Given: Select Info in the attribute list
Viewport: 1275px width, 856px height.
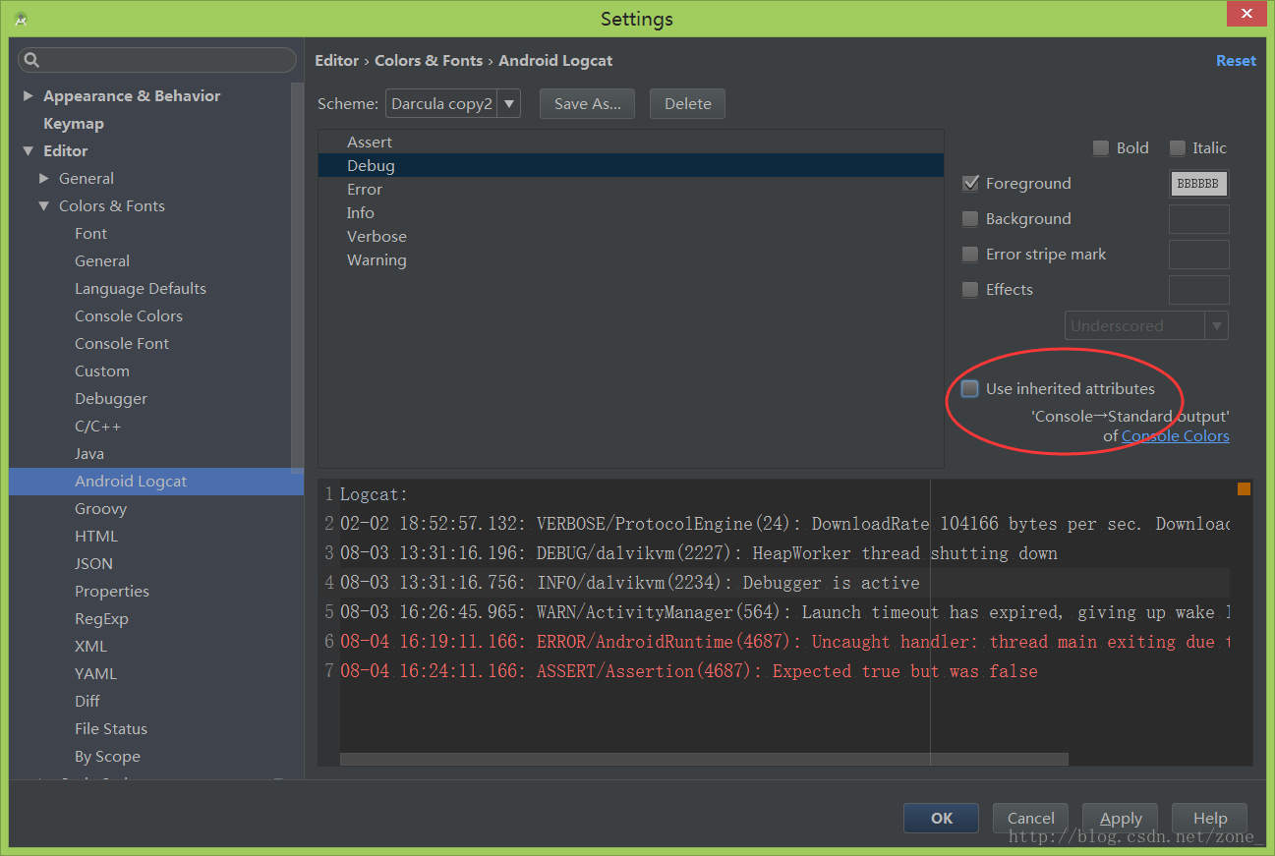Looking at the screenshot, I should point(630,213).
